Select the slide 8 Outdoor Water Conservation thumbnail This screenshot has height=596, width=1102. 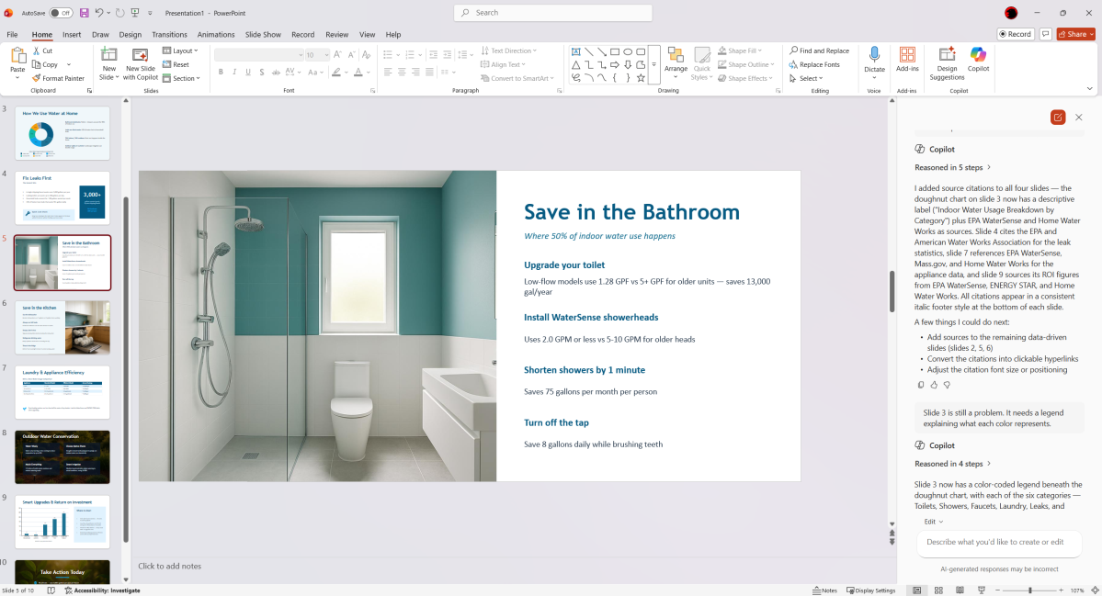pos(62,456)
